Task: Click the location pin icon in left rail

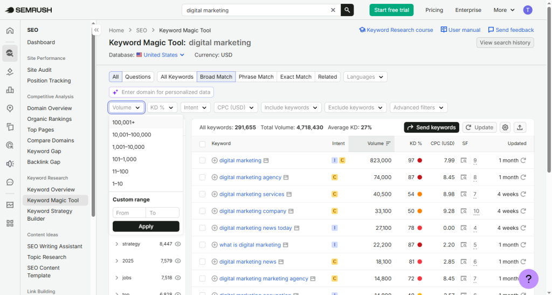Action: click(10, 108)
